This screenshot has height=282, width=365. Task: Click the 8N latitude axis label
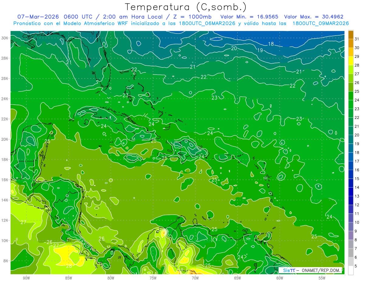click(6, 261)
